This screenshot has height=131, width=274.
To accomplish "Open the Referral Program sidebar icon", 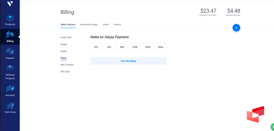I will point(10,68).
